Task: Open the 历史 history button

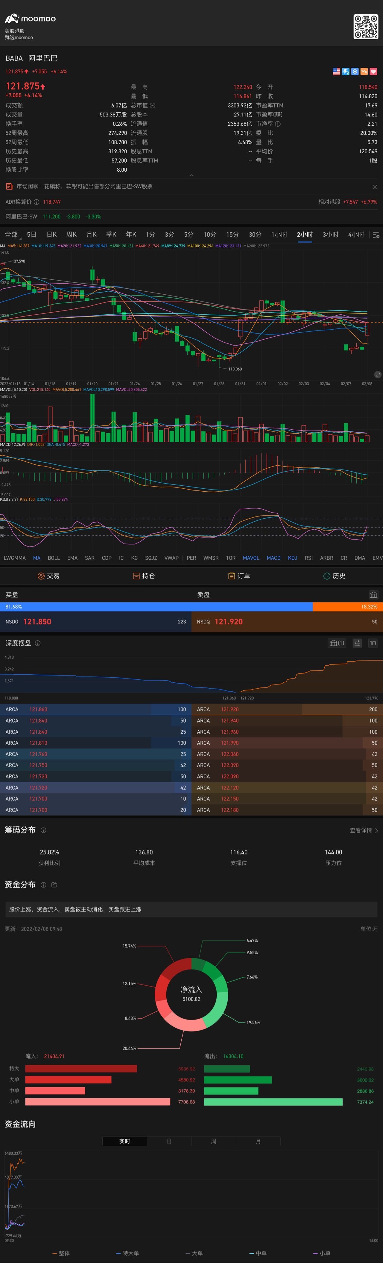Action: 335,576
